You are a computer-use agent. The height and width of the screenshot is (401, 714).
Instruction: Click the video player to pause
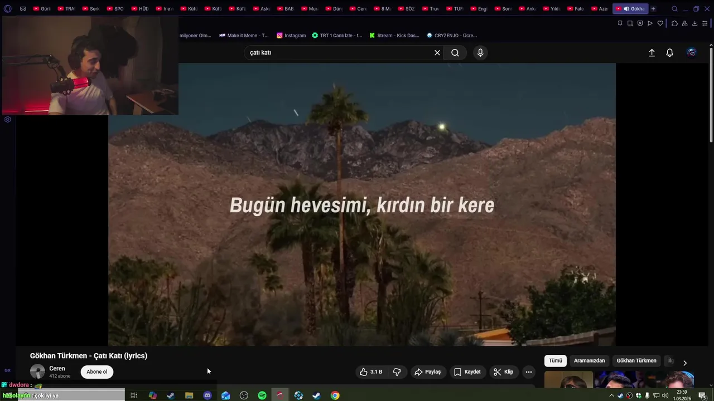[x=361, y=204]
